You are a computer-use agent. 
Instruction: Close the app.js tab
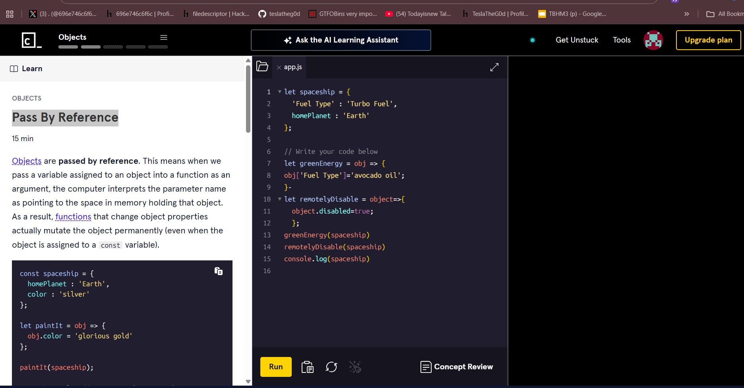pyautogui.click(x=279, y=68)
